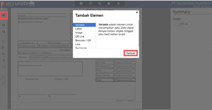Click the redo arrow in left sidebar
The width and height of the screenshot is (212, 110).
pos(4,83)
